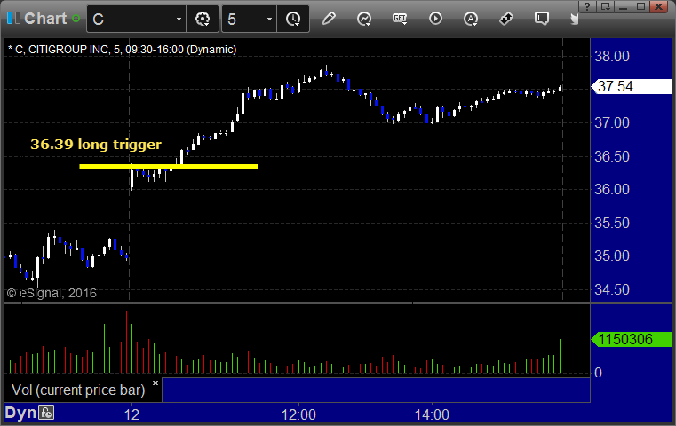Close the chart window with red X
This screenshot has height=426, width=676.
pos(659,6)
